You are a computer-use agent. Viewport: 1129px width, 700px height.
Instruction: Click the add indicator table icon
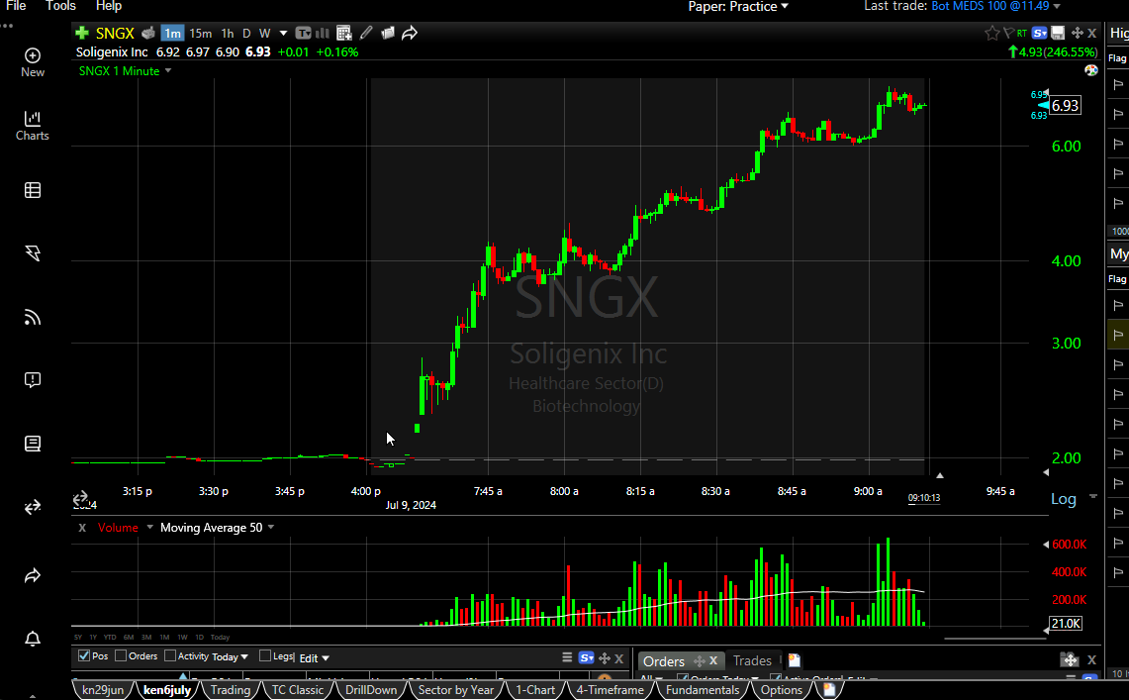click(x=343, y=33)
